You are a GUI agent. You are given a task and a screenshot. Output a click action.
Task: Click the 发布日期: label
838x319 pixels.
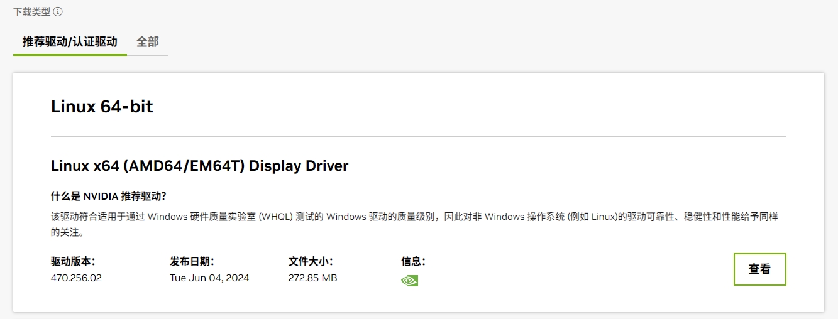(192, 261)
